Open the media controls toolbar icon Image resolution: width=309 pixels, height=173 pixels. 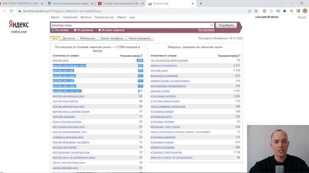pyautogui.click(x=291, y=11)
